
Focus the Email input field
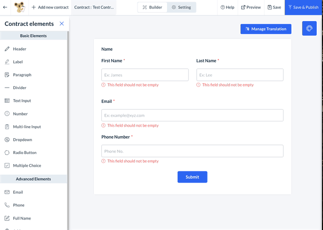pos(192,116)
